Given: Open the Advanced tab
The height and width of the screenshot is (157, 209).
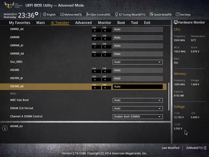Looking at the screenshot, I should [x=84, y=23].
